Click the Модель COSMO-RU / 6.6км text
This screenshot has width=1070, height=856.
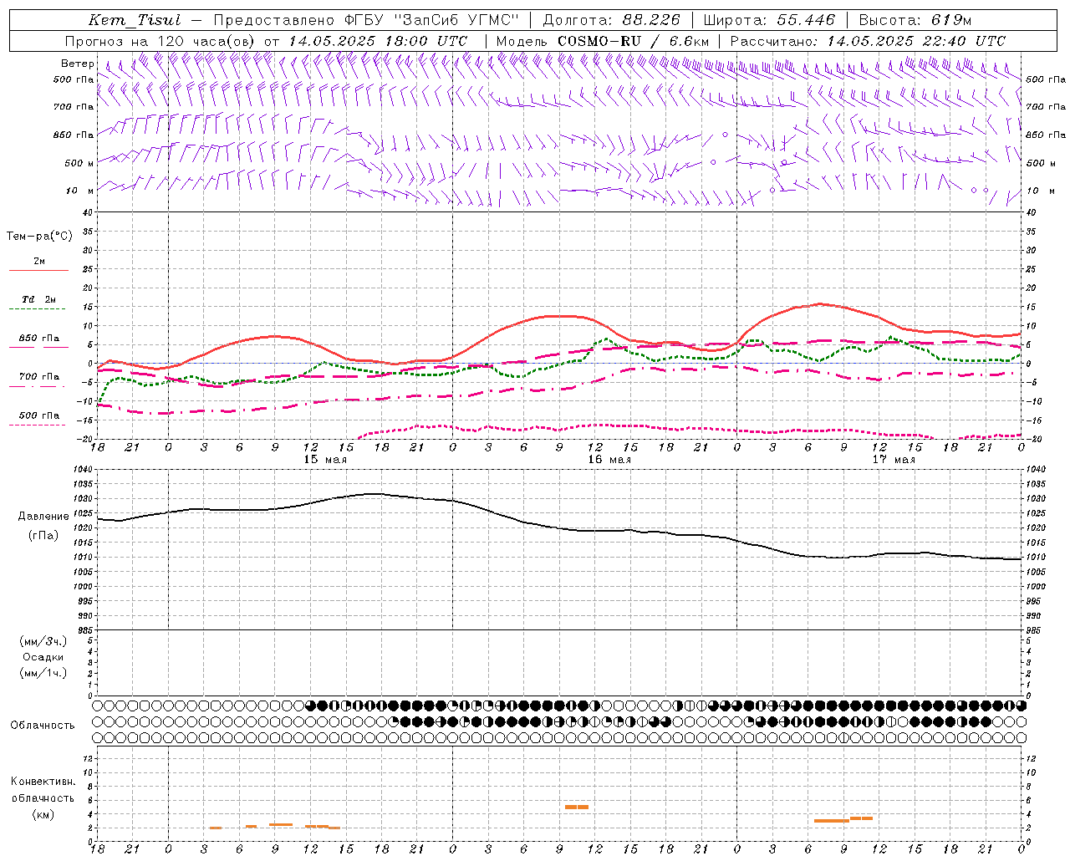pos(603,41)
